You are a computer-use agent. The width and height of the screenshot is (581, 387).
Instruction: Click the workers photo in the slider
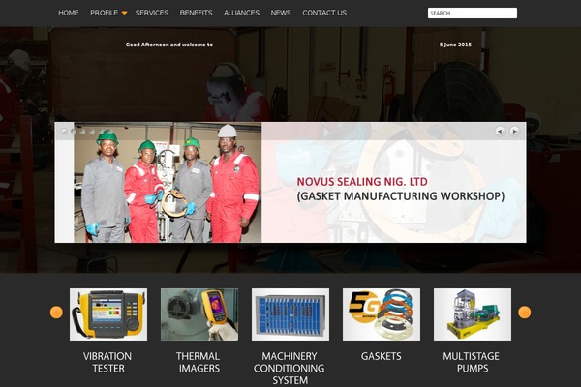click(x=168, y=182)
